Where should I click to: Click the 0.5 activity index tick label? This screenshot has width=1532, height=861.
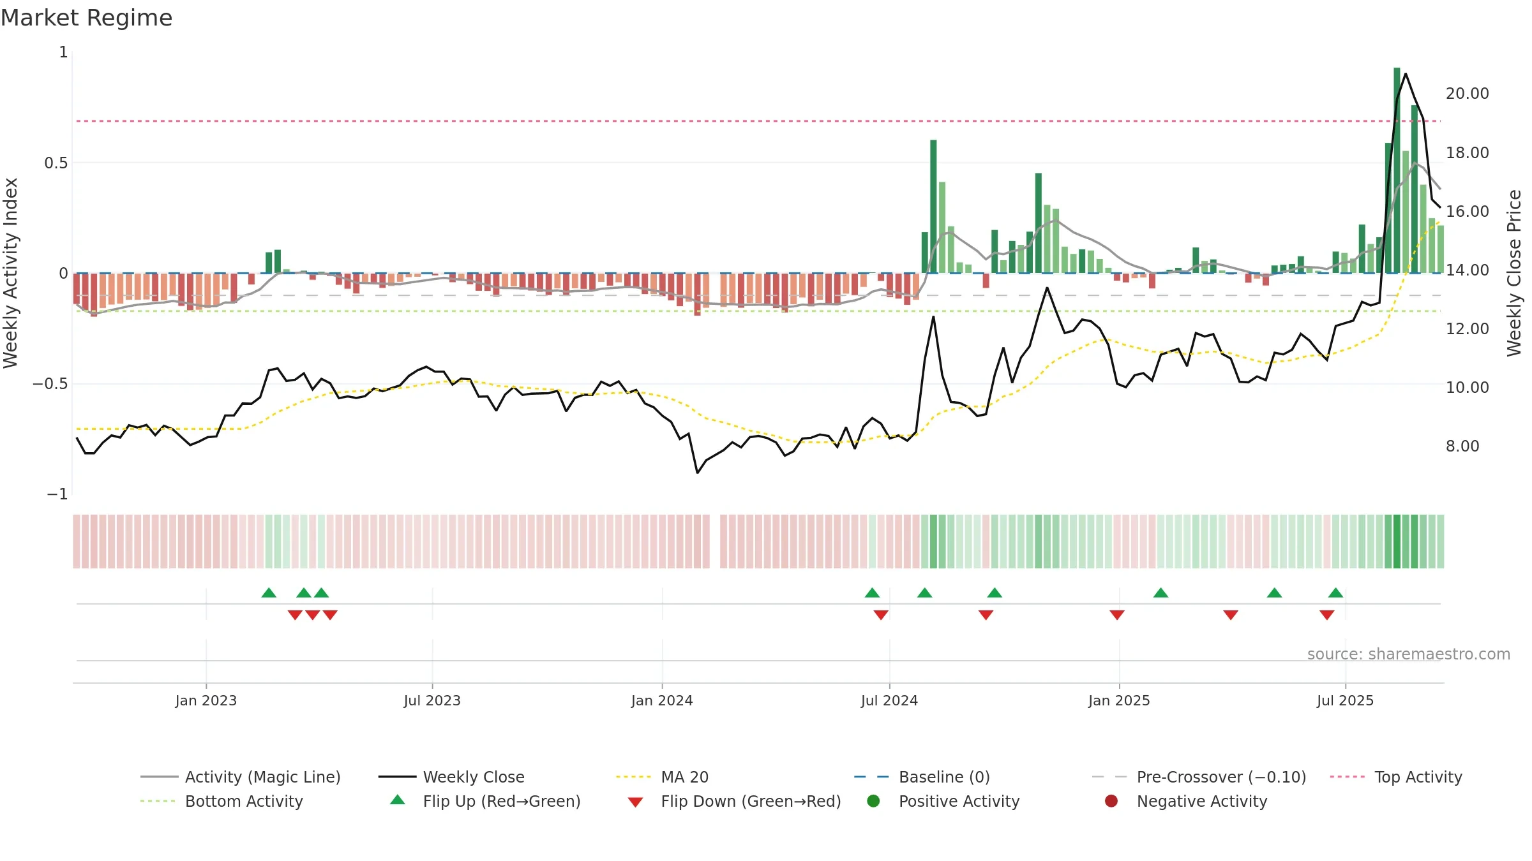[x=56, y=163]
